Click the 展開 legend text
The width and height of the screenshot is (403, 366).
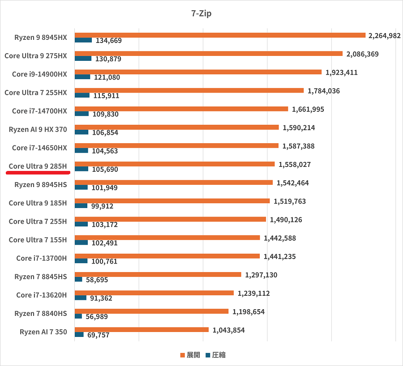tap(193, 355)
